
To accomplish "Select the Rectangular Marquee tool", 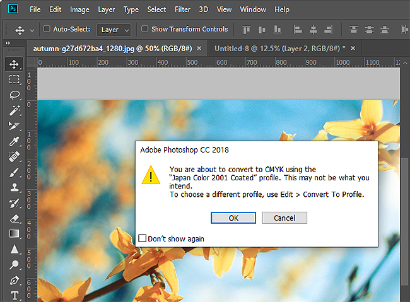I will point(14,79).
